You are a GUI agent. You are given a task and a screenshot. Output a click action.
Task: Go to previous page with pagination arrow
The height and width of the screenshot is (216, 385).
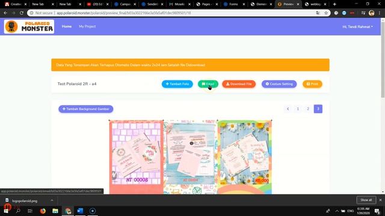click(288, 109)
